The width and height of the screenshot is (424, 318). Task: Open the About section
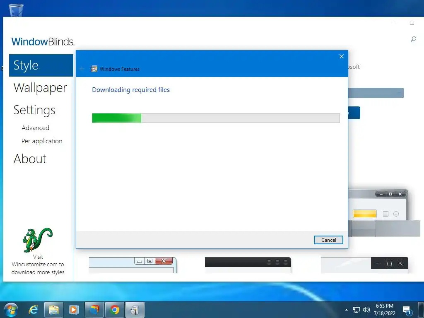(x=30, y=159)
